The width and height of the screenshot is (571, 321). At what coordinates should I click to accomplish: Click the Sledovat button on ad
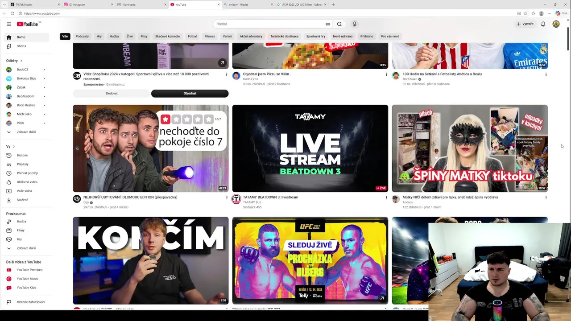point(112,94)
